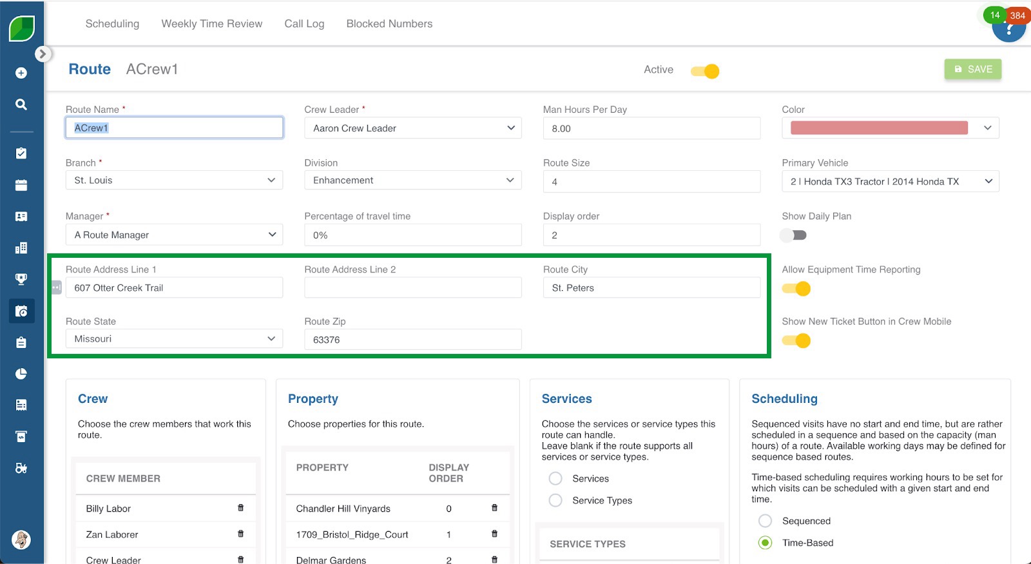
Task: Click the DISPLAY ORDER column header
Action: coord(449,472)
